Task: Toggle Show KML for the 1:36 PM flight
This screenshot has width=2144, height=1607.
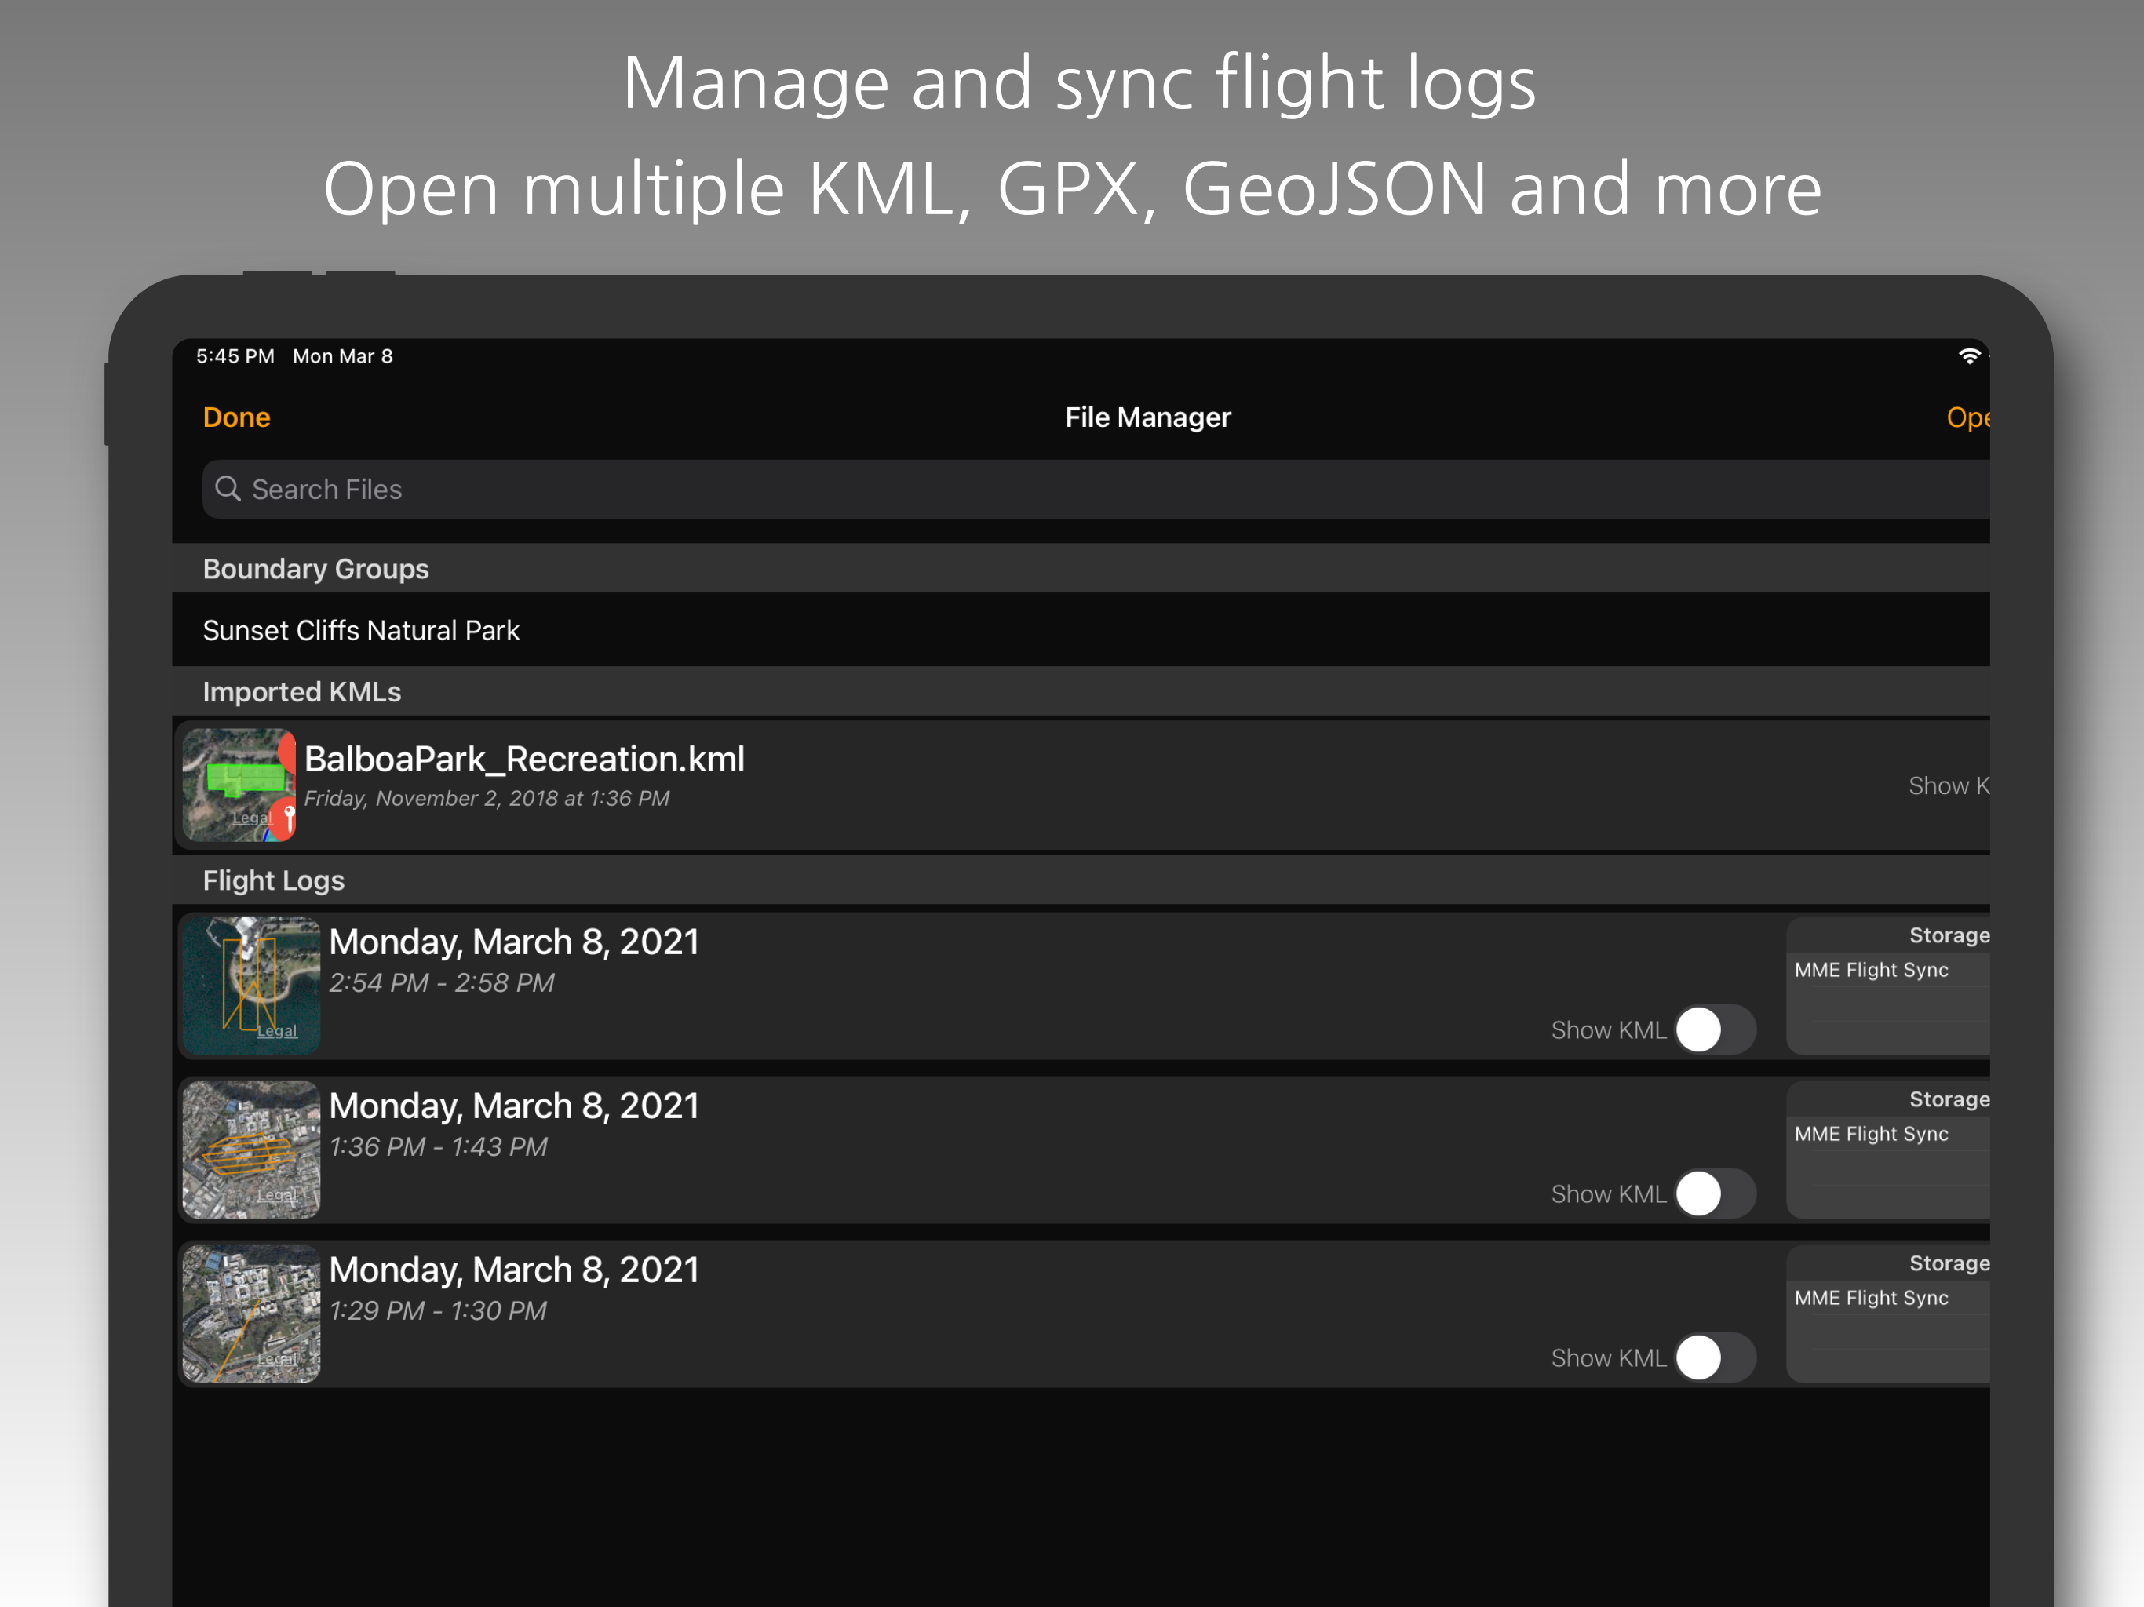Action: coord(1714,1193)
